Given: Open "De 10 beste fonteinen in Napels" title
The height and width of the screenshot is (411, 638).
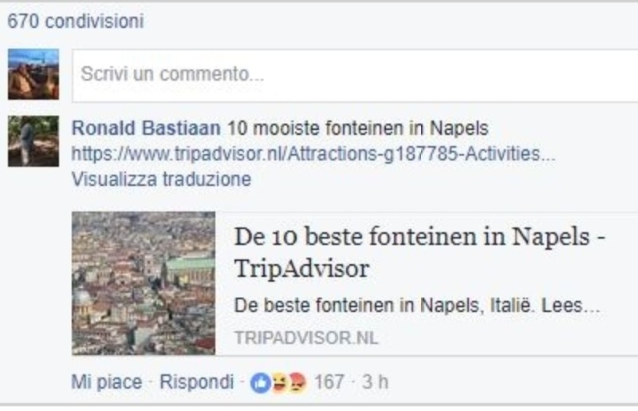Looking at the screenshot, I should tap(419, 238).
